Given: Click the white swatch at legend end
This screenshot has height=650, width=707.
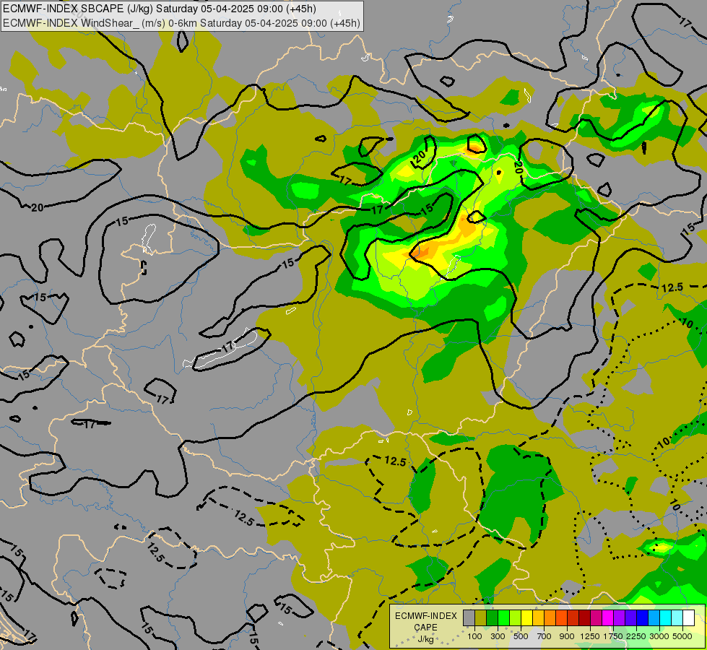Looking at the screenshot, I should point(688,617).
